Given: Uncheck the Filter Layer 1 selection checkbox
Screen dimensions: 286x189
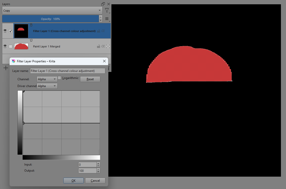Looking at the screenshot, I should tap(11, 31).
